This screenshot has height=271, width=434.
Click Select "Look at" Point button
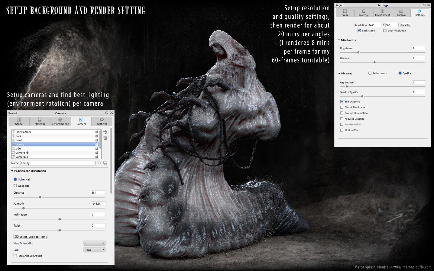click(31, 237)
